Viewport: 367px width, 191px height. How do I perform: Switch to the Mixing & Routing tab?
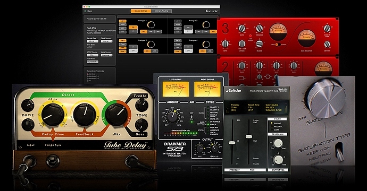click(x=161, y=11)
